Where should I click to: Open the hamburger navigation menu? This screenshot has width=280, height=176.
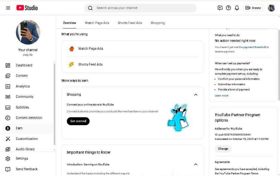(8, 8)
